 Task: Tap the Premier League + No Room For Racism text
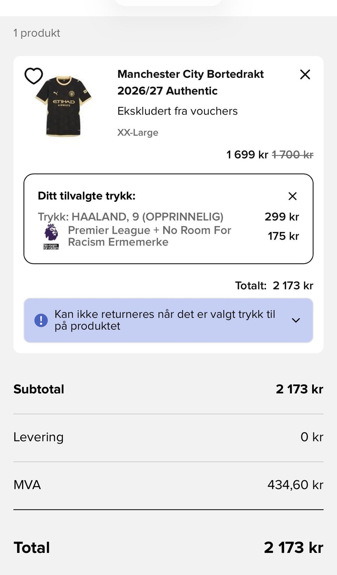coord(150,236)
